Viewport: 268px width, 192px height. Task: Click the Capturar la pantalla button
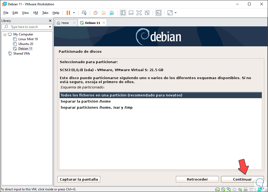[x=79, y=179]
